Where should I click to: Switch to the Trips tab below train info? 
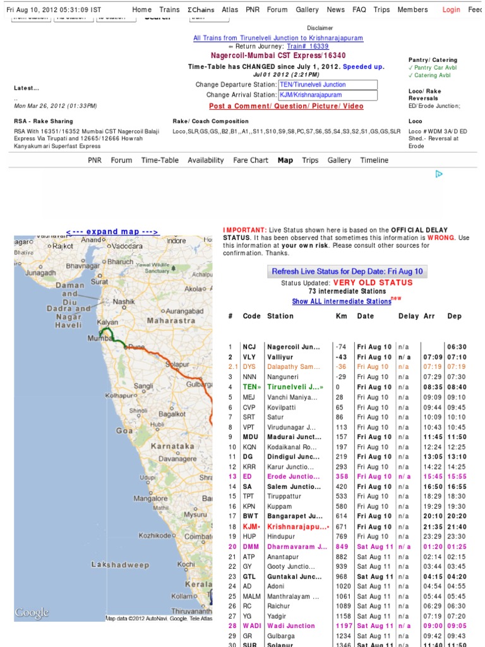[310, 160]
